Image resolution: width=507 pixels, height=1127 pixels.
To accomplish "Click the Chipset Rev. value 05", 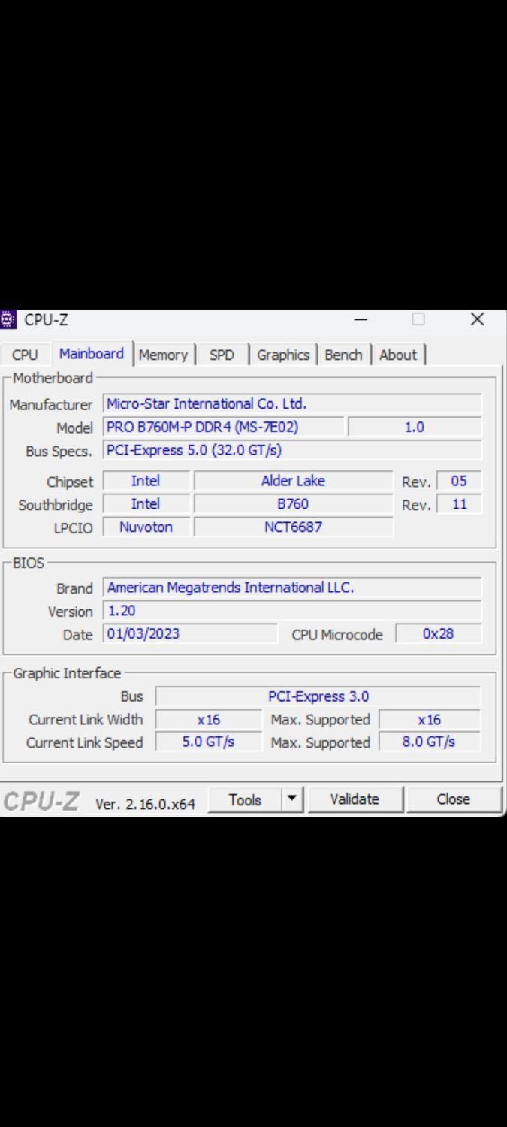I will pos(459,481).
